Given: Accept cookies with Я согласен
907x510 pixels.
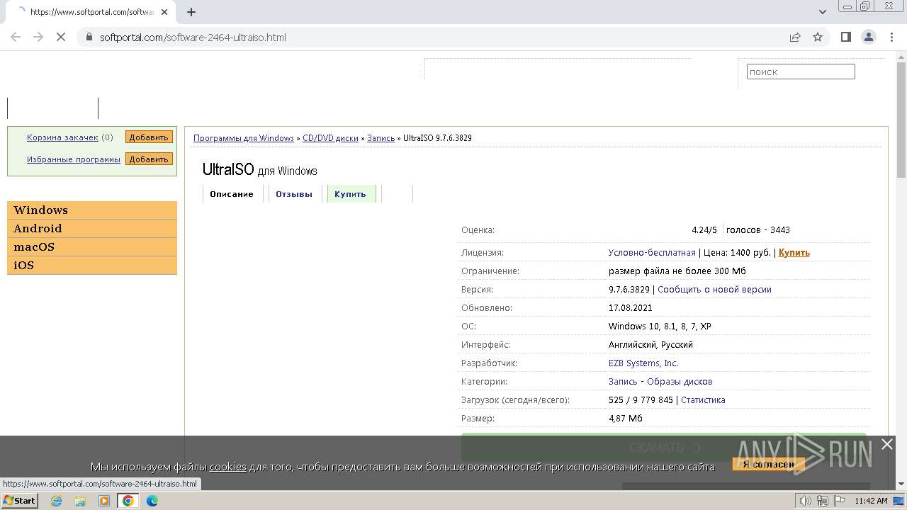Looking at the screenshot, I should coord(768,465).
